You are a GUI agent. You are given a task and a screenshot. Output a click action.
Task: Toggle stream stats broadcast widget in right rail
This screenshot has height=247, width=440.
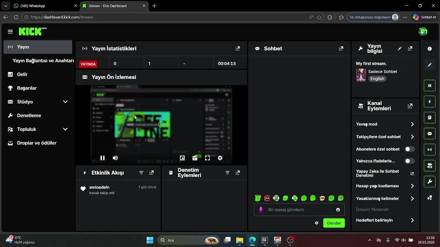point(430,150)
